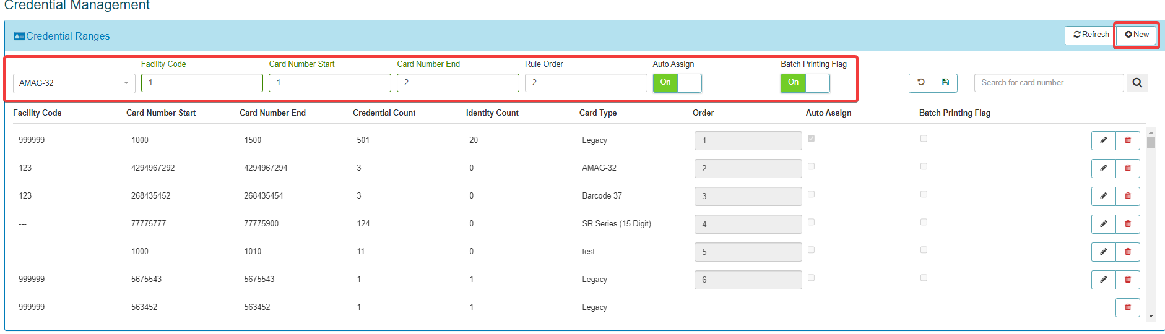The height and width of the screenshot is (334, 1165).
Task: Delete the row with card number 5675543
Action: (1128, 280)
